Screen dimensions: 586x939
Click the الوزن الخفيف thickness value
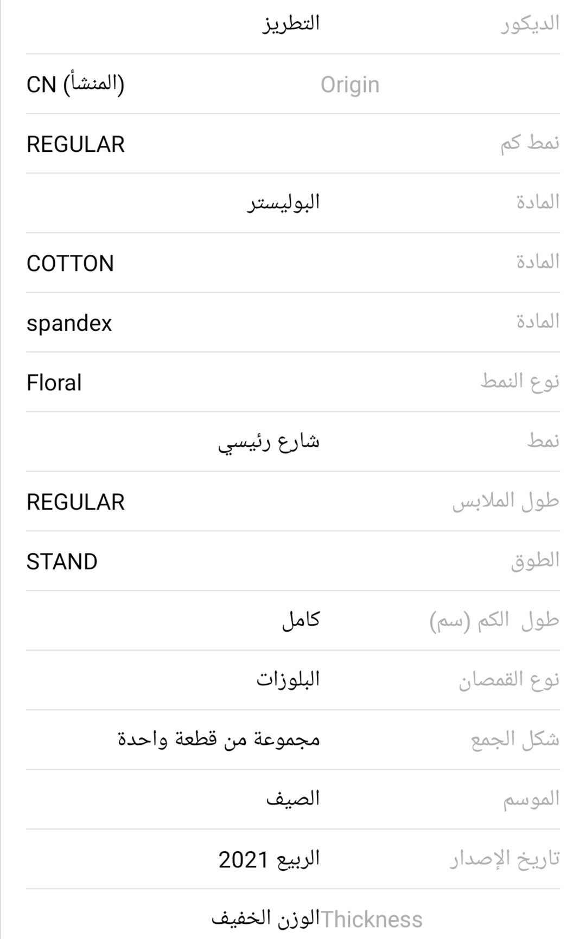tap(265, 918)
